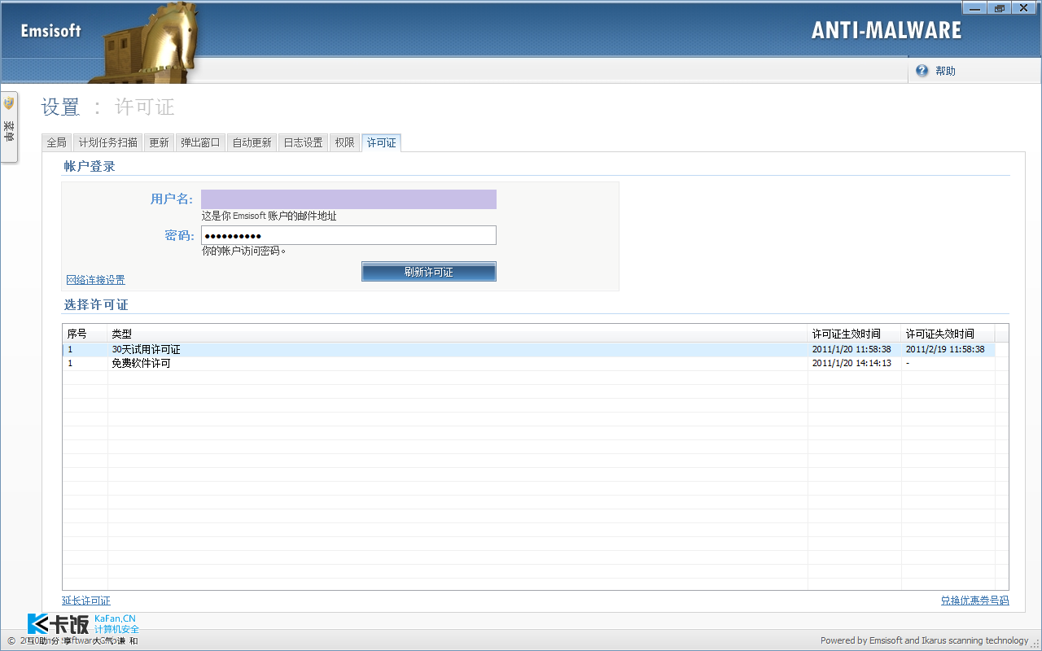Sort by the 序号 column header
Viewport: 1042px width, 651px height.
tap(85, 334)
